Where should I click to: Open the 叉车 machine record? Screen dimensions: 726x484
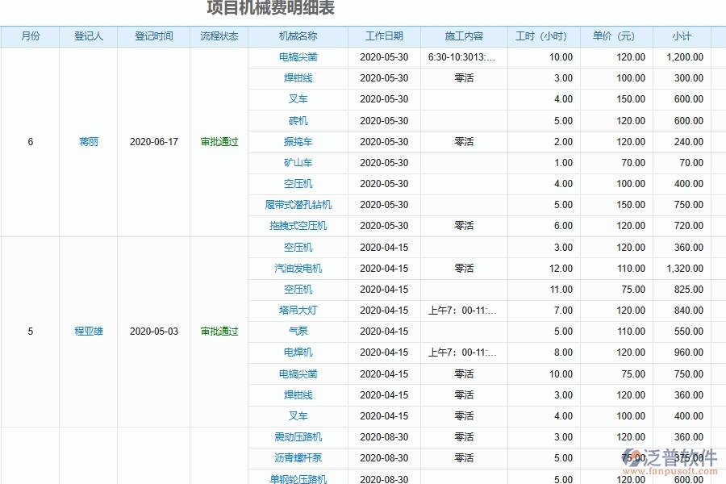tap(298, 99)
